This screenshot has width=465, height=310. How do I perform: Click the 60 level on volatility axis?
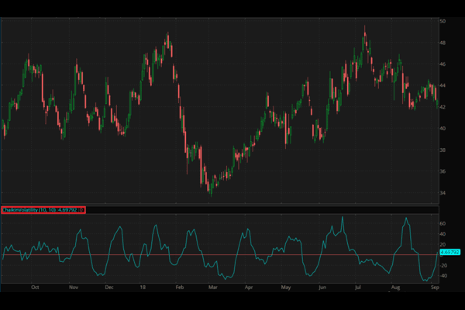443,223
